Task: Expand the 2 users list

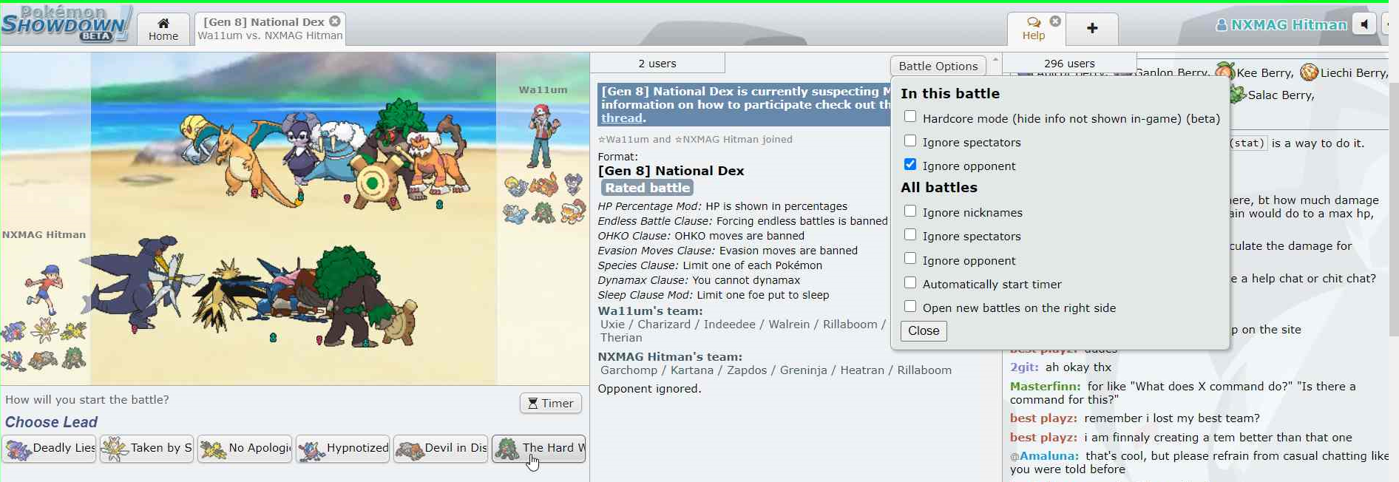Action: [657, 64]
